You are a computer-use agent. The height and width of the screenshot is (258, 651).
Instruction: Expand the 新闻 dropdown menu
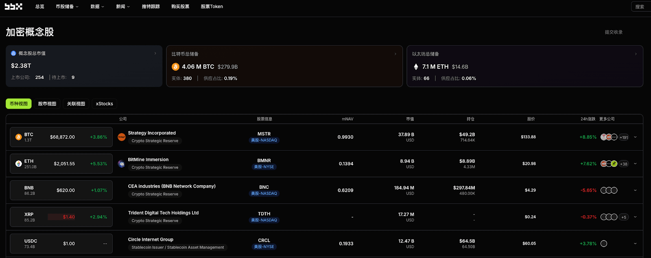point(123,7)
